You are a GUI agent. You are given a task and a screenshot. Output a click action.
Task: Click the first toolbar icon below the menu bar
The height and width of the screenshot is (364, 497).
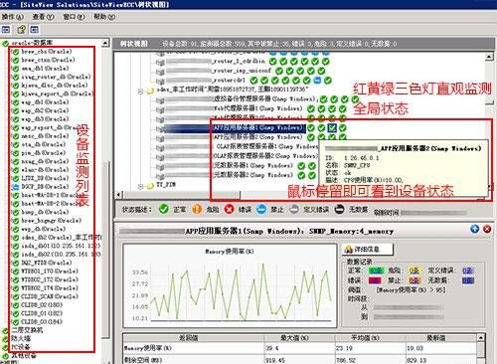tap(6, 30)
